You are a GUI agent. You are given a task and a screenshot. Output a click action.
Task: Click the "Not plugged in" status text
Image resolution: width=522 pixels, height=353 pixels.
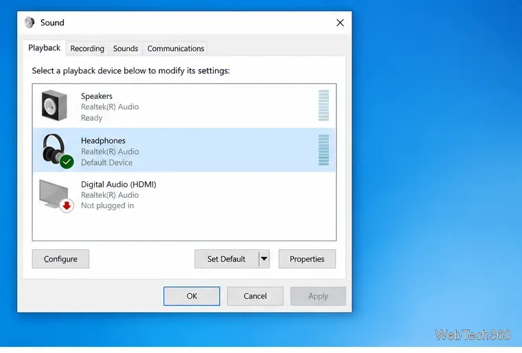(x=107, y=205)
